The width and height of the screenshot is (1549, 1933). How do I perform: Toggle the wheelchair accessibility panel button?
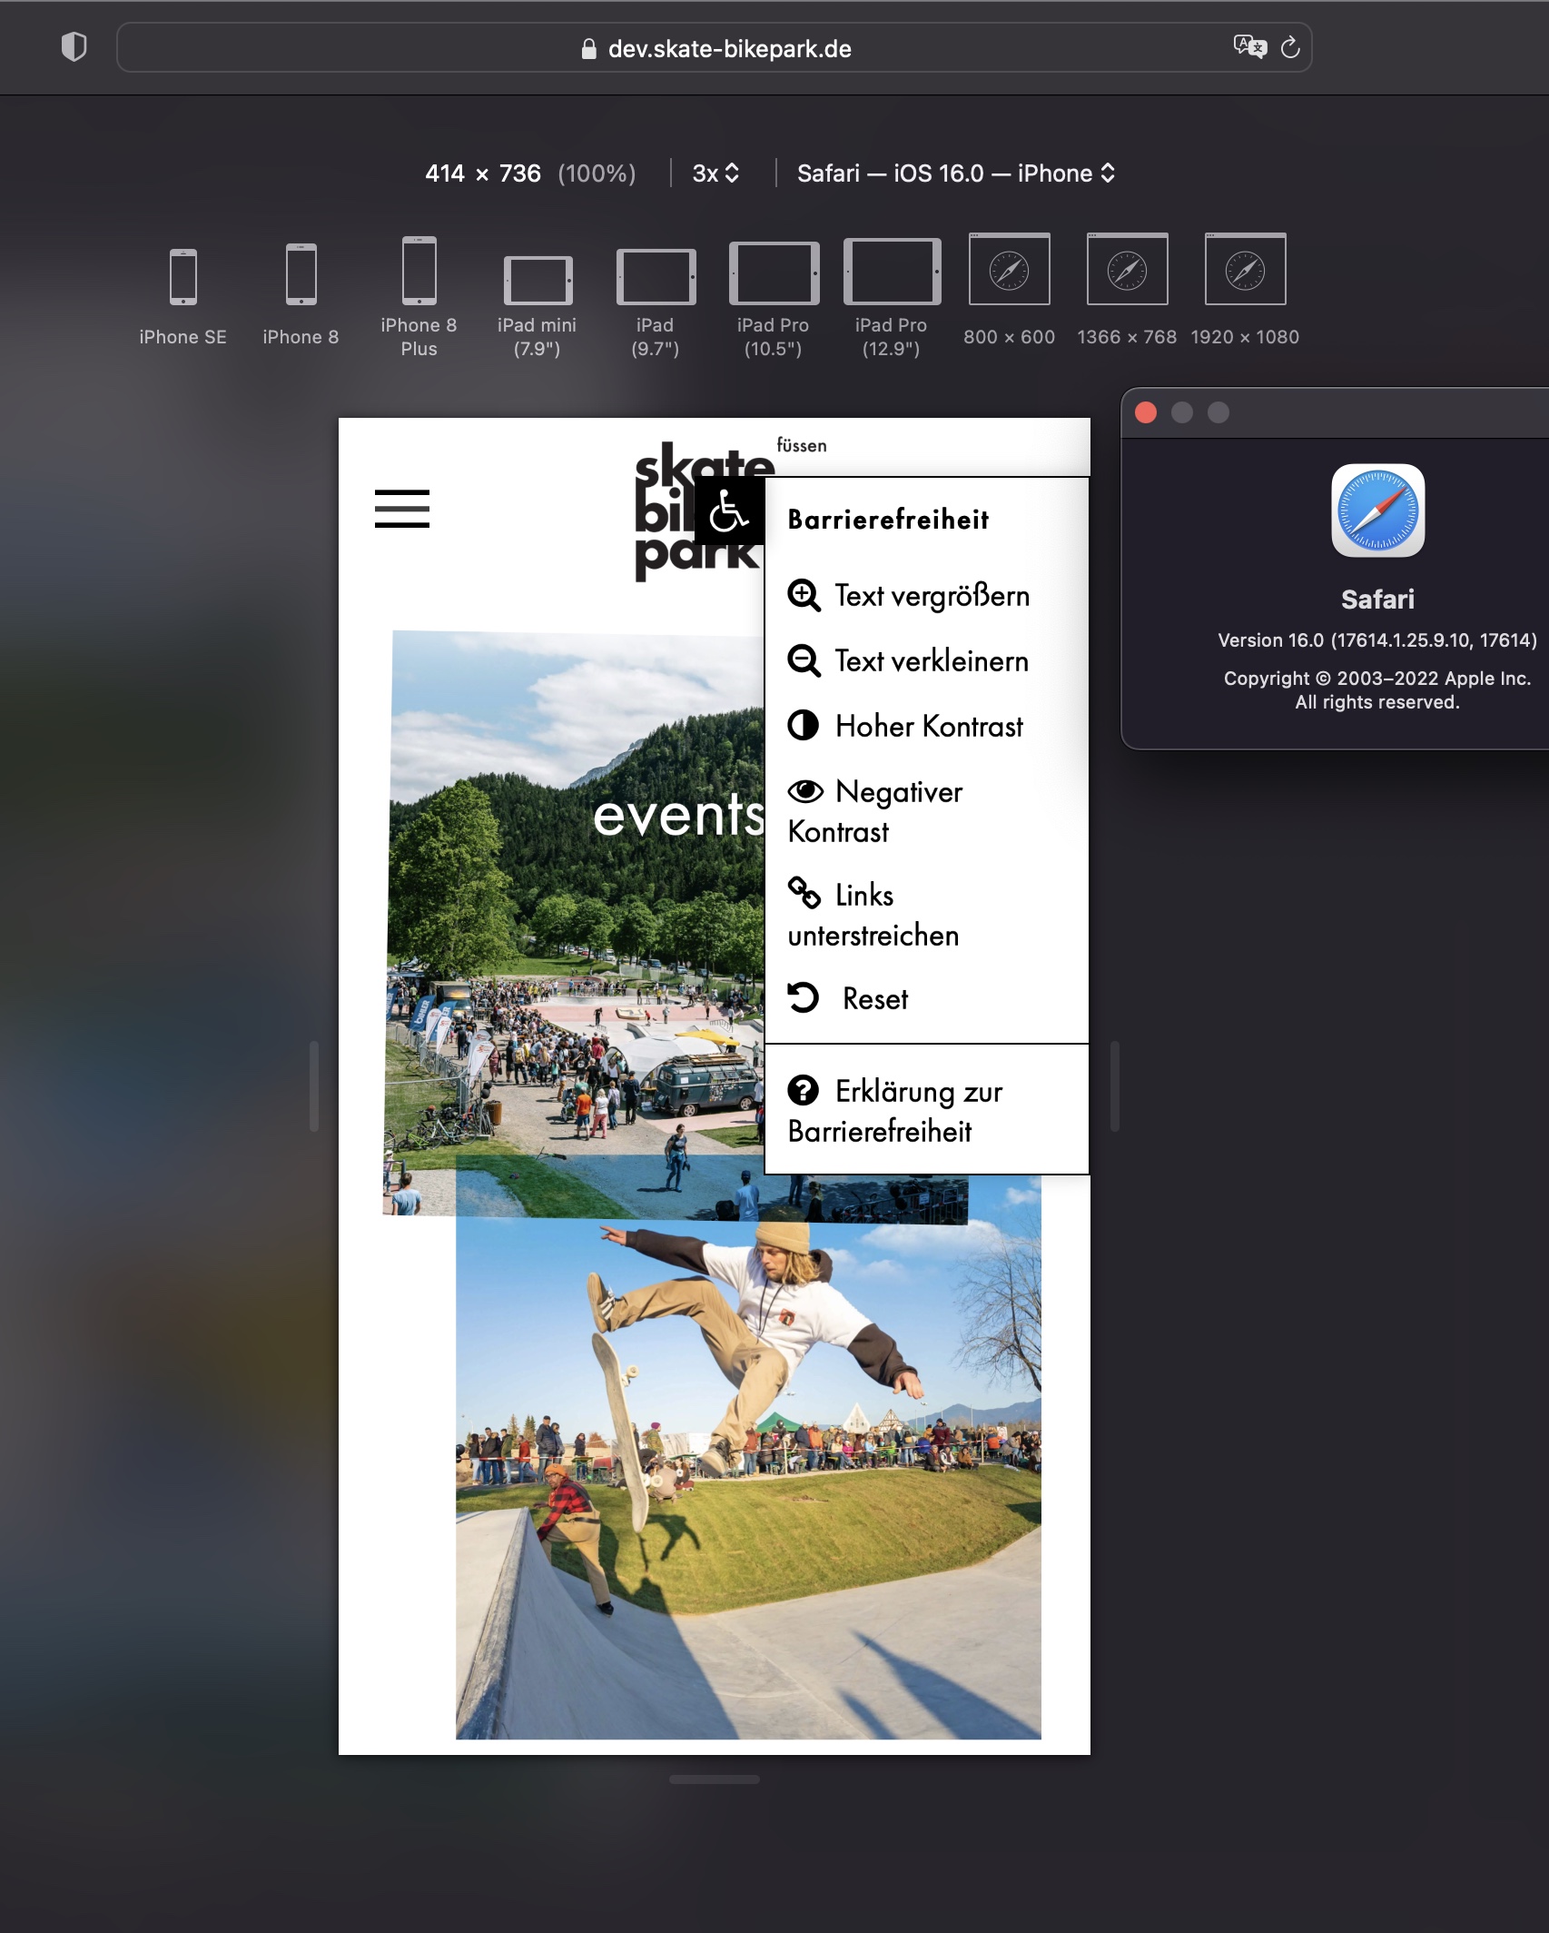729,511
